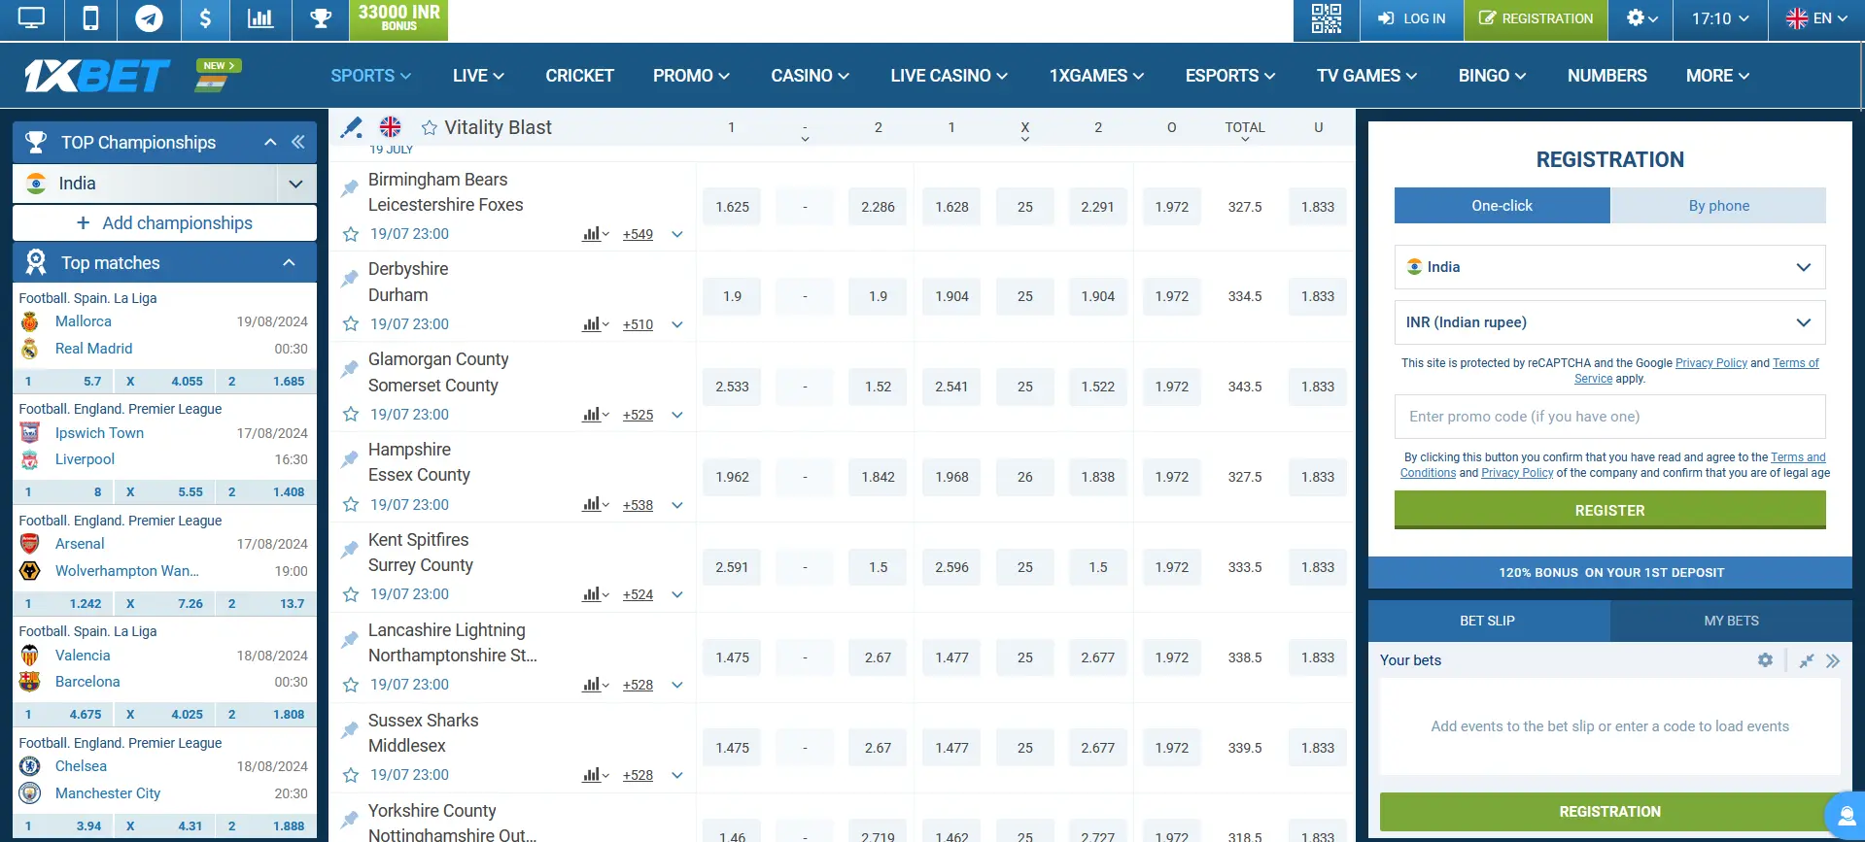The image size is (1865, 842).
Task: Open the INR currency dropdown
Action: 1609,322
